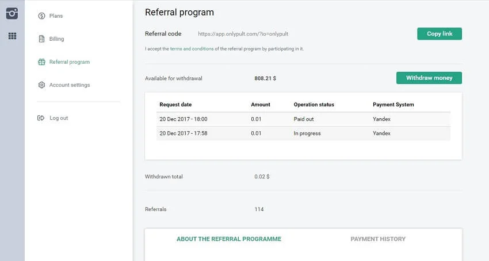489x261 pixels.
Task: Open the Plans menu item
Action: click(56, 16)
